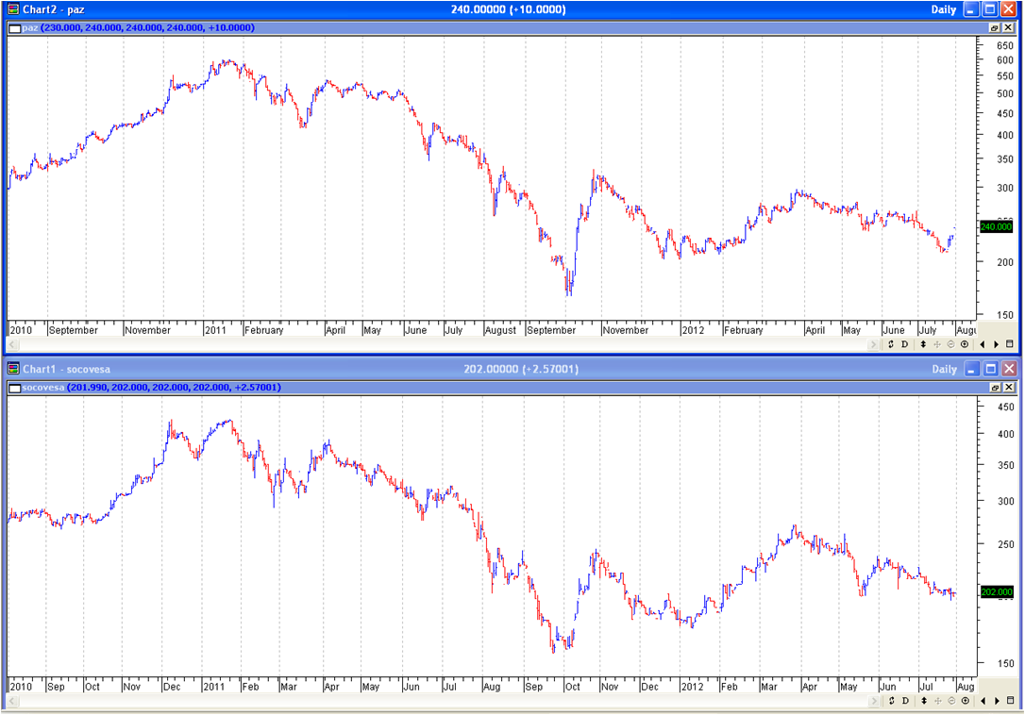1025x715 pixels.
Task: Click the pan cross-arrows icon in socovesa chart
Action: (936, 701)
